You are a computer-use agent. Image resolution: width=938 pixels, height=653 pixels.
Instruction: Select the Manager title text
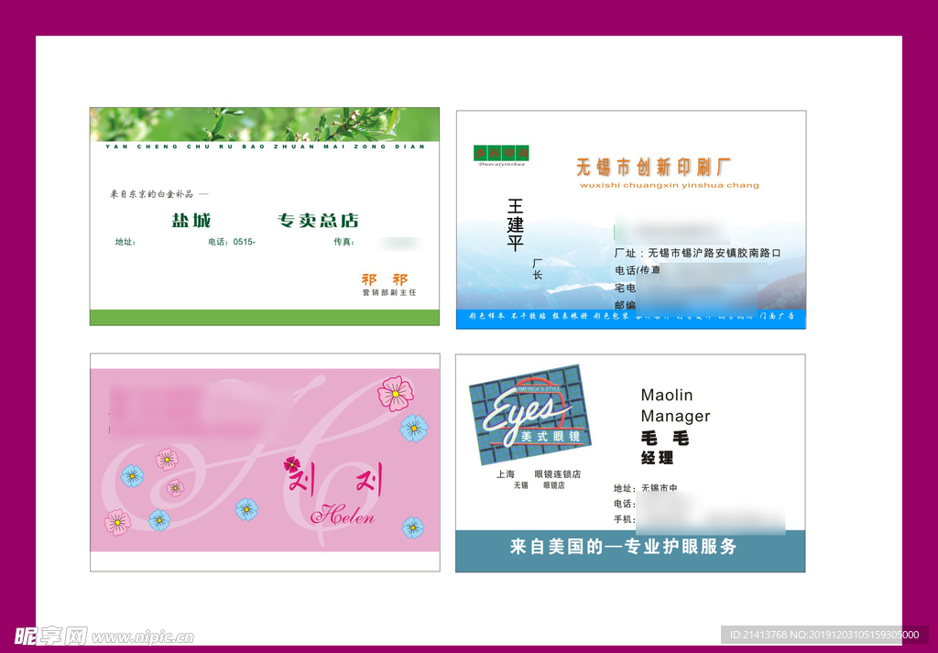[675, 416]
